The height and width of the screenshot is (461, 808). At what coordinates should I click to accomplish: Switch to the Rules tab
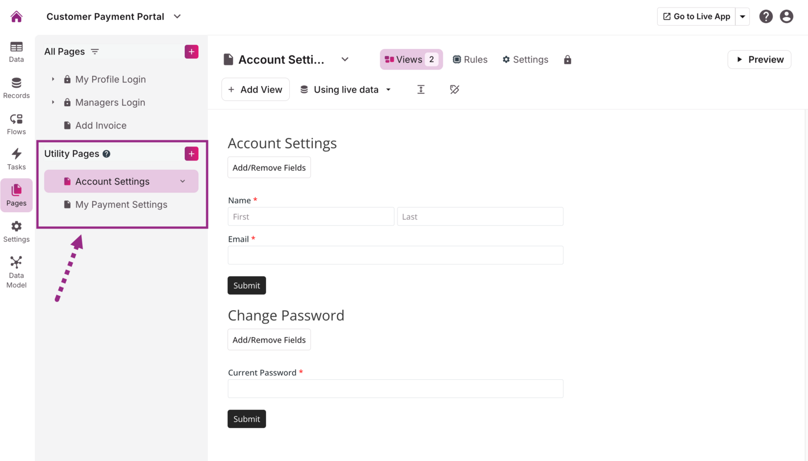(x=470, y=60)
